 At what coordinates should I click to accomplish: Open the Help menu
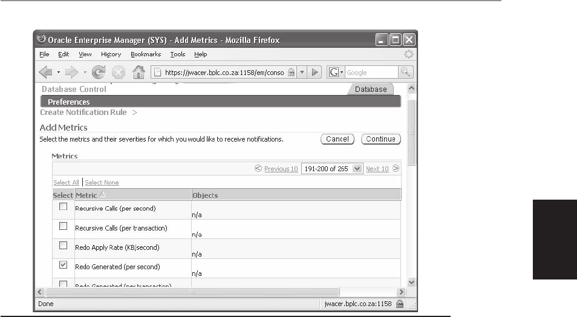click(201, 54)
